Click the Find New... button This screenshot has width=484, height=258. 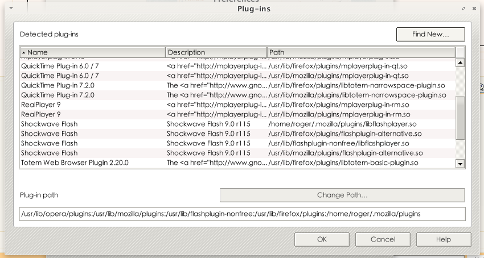click(430, 34)
